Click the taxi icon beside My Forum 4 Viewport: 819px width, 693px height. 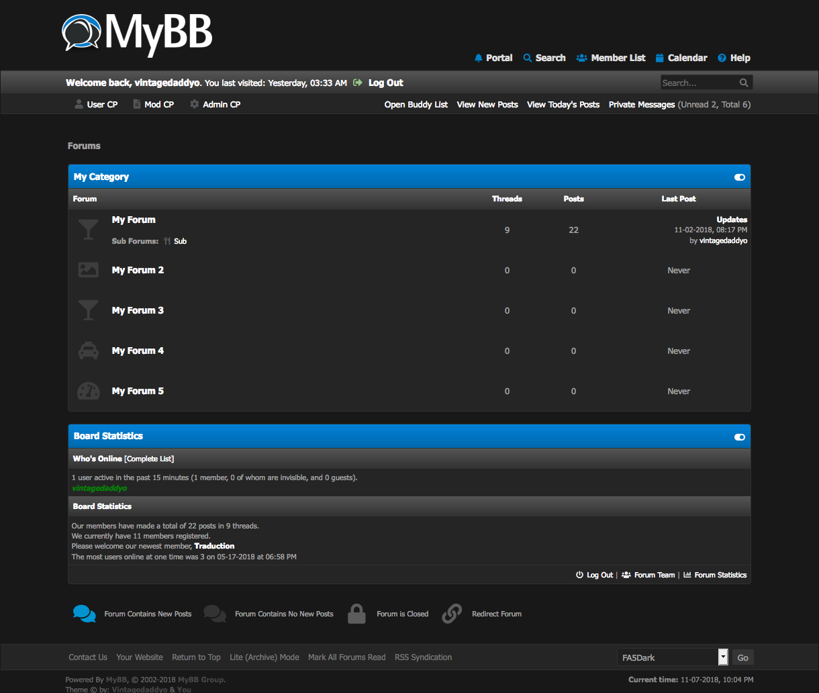point(88,351)
